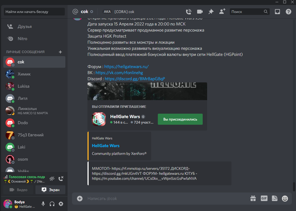Image resolution: width=296 pixels, height=211 pixels.
Task: Toggle noise suppression icon
Action: 52,179
